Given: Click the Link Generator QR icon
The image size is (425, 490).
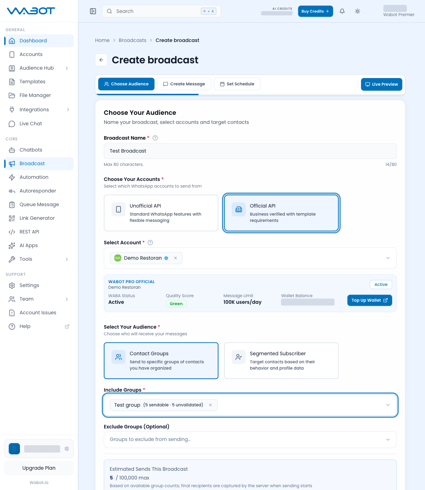Looking at the screenshot, I should point(12,218).
